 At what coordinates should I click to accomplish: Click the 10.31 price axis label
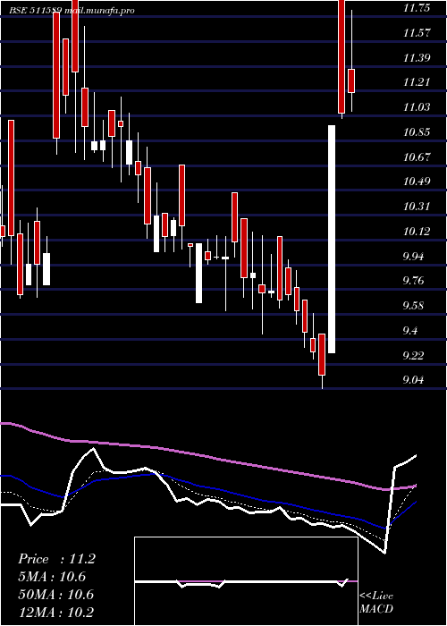(417, 207)
